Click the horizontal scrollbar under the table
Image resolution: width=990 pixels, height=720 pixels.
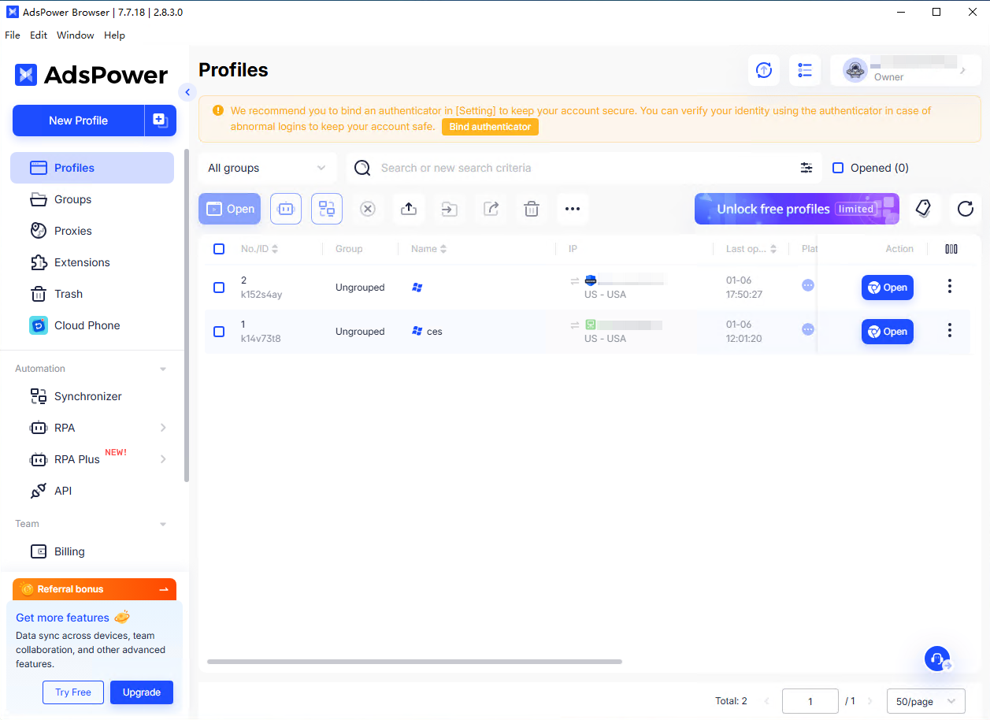coord(414,662)
